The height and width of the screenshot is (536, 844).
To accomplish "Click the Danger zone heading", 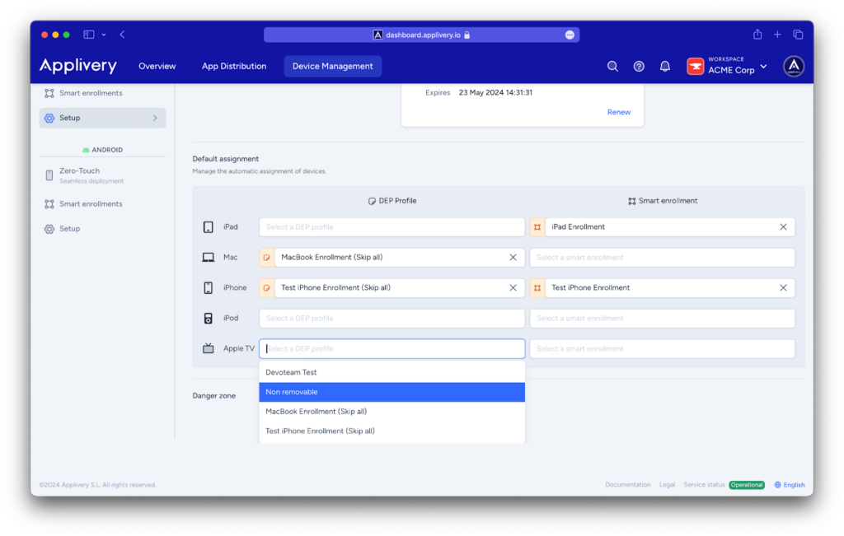I will pyautogui.click(x=214, y=396).
